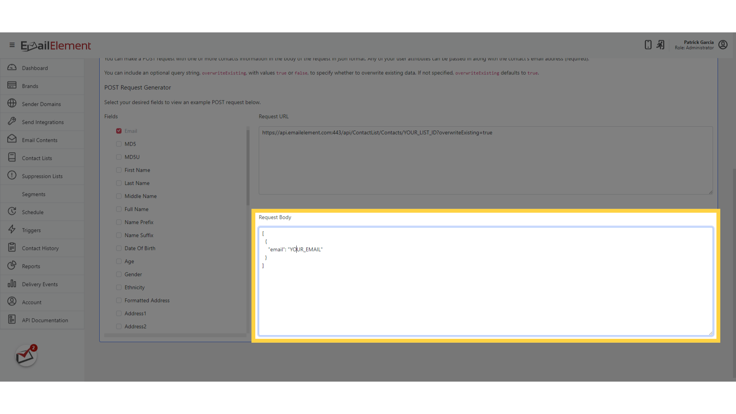Click in the Request Body text area
Screen dimensions: 736x414
[486, 281]
